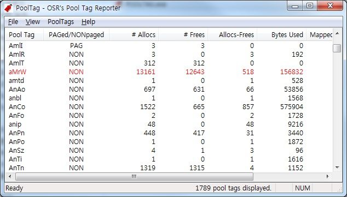The image size is (347, 197).
Task: Select the AnAo pool tag row
Action: point(169,89)
